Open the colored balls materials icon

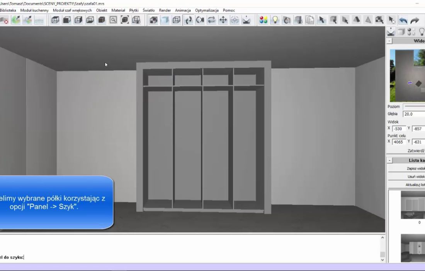(263, 20)
